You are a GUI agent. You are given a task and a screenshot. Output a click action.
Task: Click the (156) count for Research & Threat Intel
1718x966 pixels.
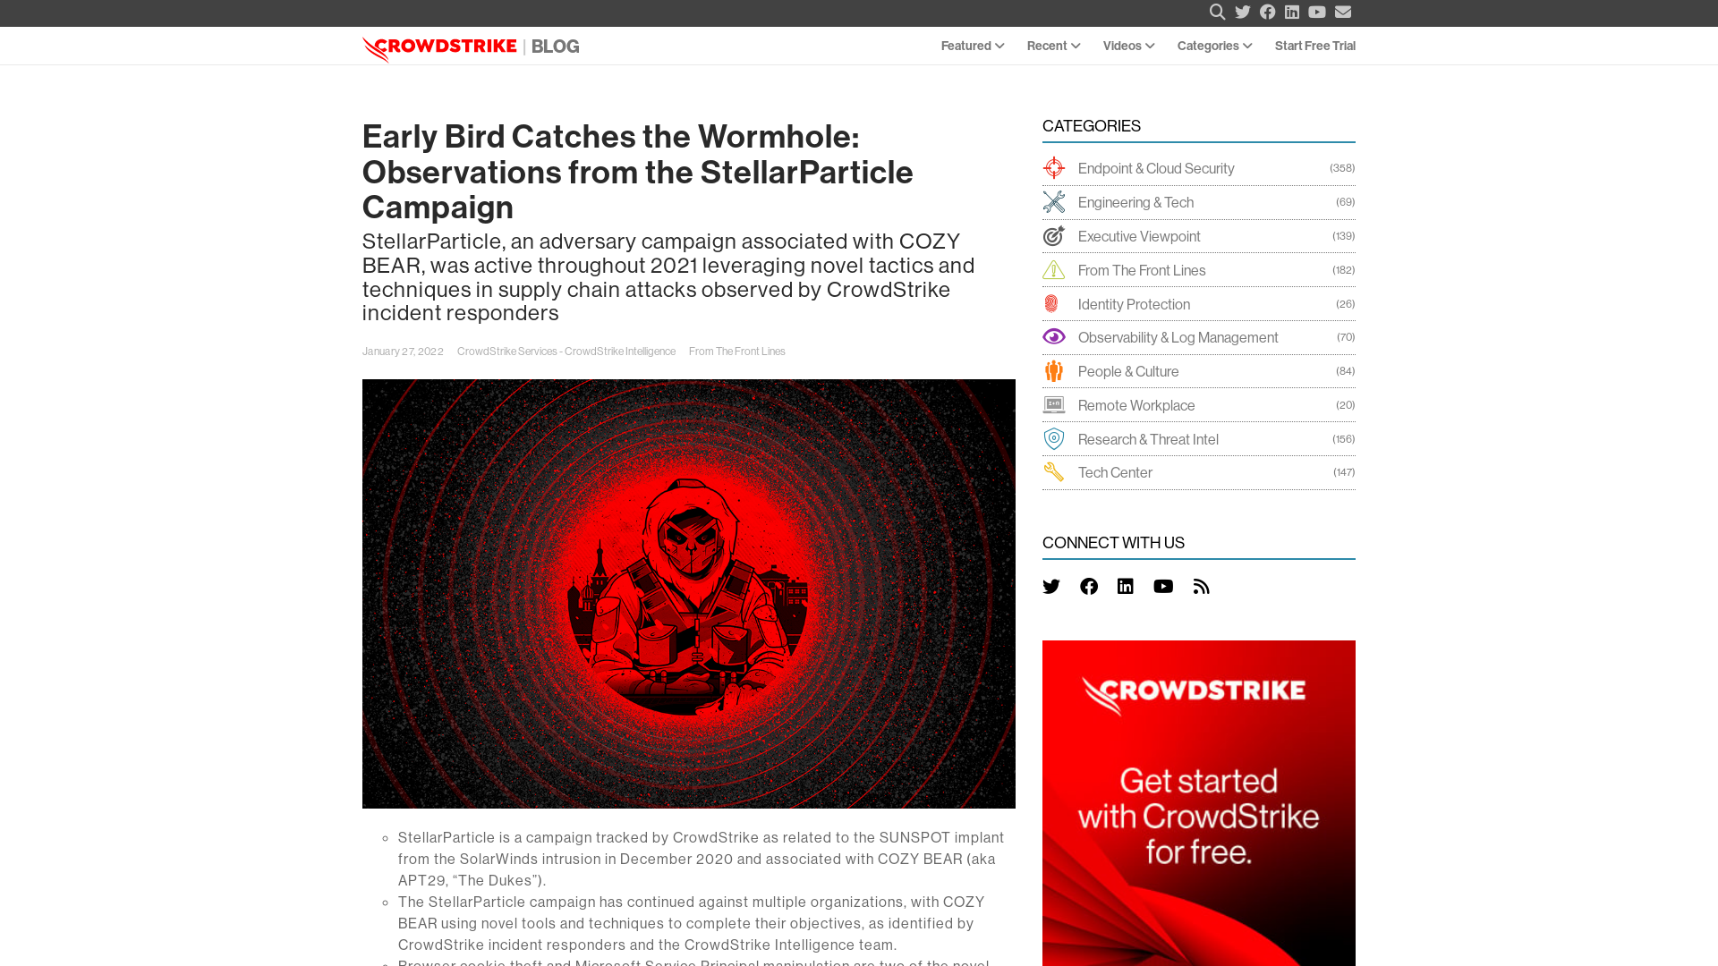pyautogui.click(x=1344, y=439)
